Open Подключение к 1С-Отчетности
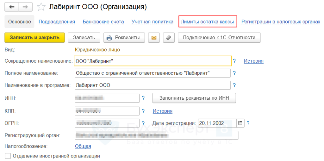The width and height of the screenshot is (324, 161). [x=219, y=38]
